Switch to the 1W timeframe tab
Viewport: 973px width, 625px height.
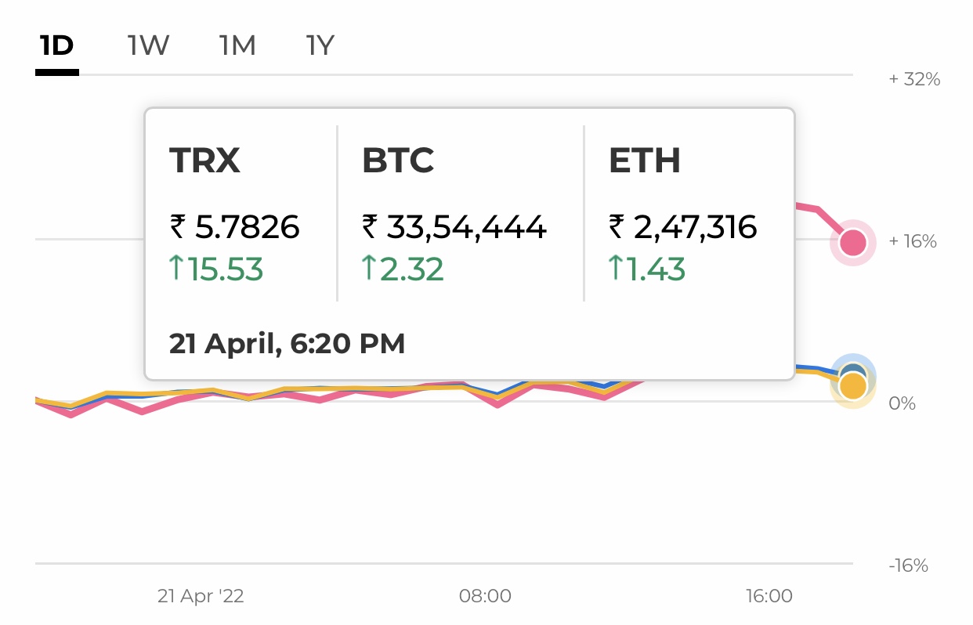[x=148, y=46]
